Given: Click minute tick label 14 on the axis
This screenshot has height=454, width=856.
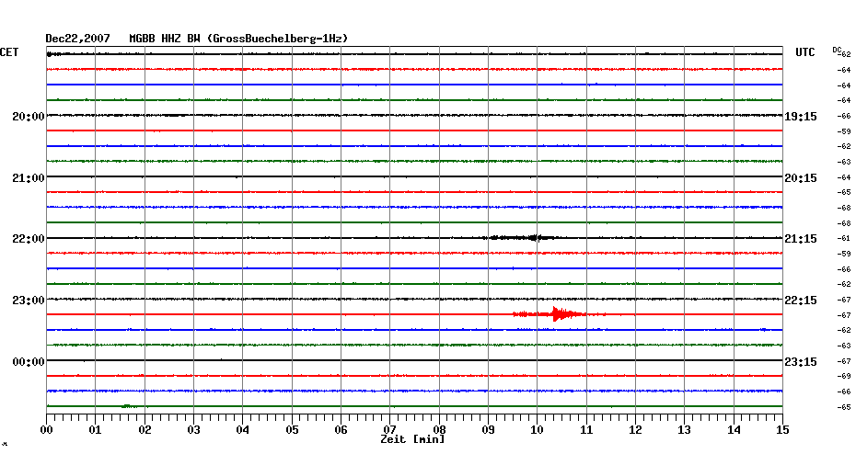Looking at the screenshot, I should coord(734,430).
